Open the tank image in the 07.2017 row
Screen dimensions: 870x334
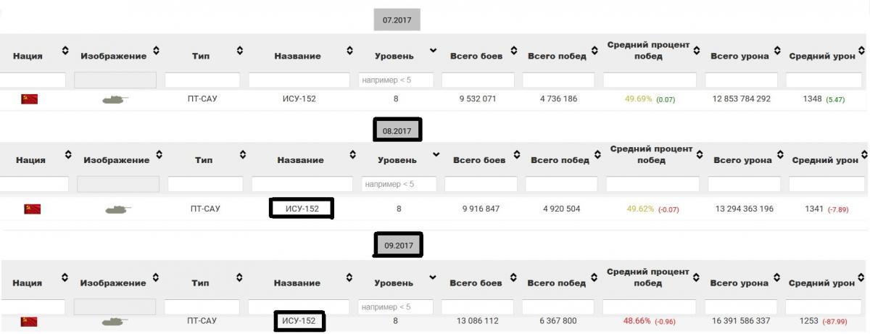click(115, 99)
